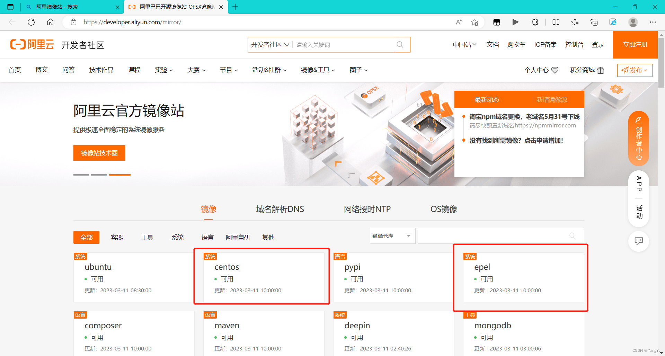Select the third carousel indicator bar
The height and width of the screenshot is (356, 665).
119,175
